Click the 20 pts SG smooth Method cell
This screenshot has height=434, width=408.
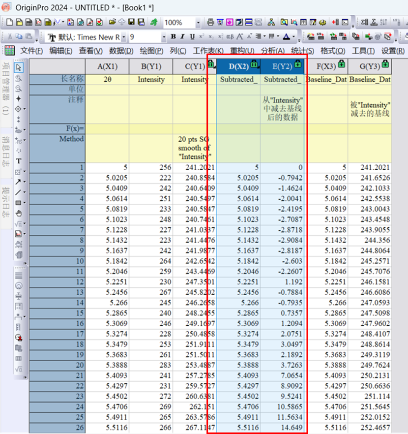[195, 148]
